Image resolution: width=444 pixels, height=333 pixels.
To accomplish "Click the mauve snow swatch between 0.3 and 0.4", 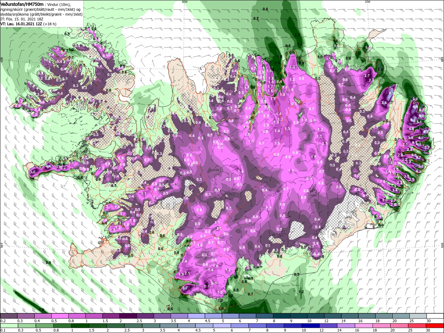I will tap(26, 316).
